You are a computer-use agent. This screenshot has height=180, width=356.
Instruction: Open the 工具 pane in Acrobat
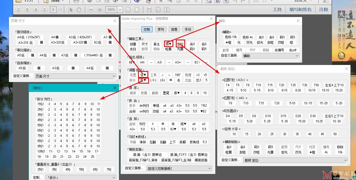point(277,9)
